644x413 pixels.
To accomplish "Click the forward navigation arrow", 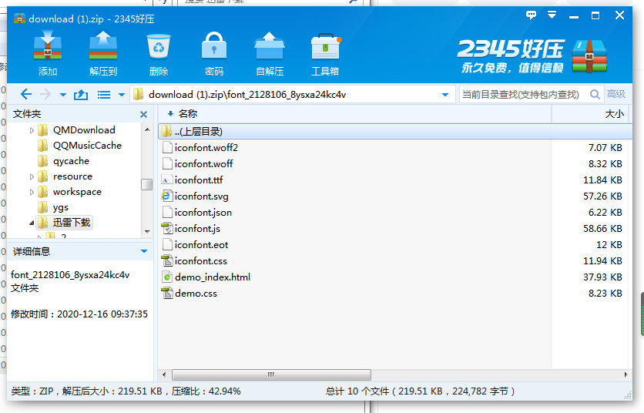I will 45,95.
